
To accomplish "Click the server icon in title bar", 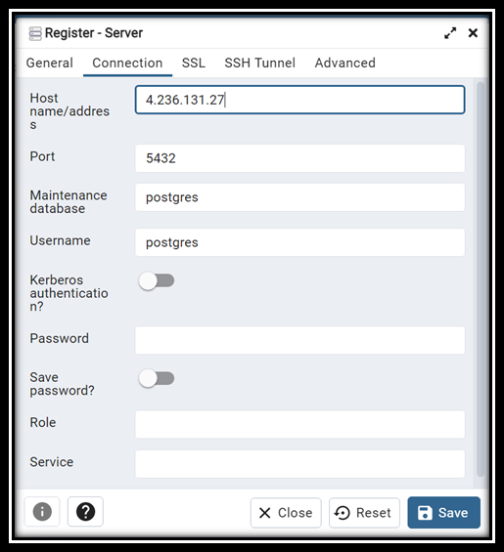I will click(x=35, y=33).
